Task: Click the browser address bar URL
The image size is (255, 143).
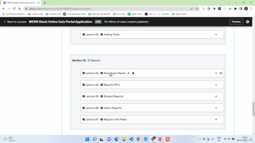Action: click(x=60, y=9)
